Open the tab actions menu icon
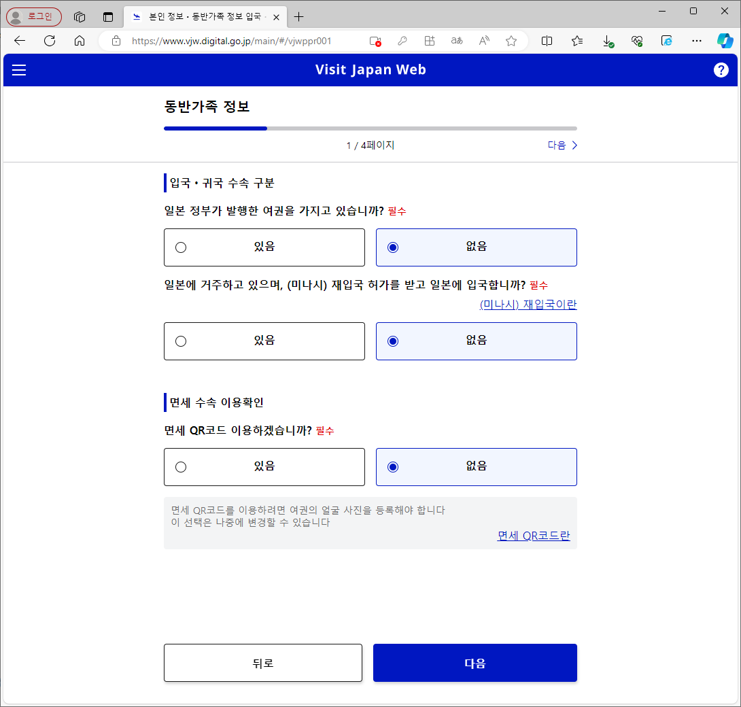The image size is (741, 707). tap(108, 17)
